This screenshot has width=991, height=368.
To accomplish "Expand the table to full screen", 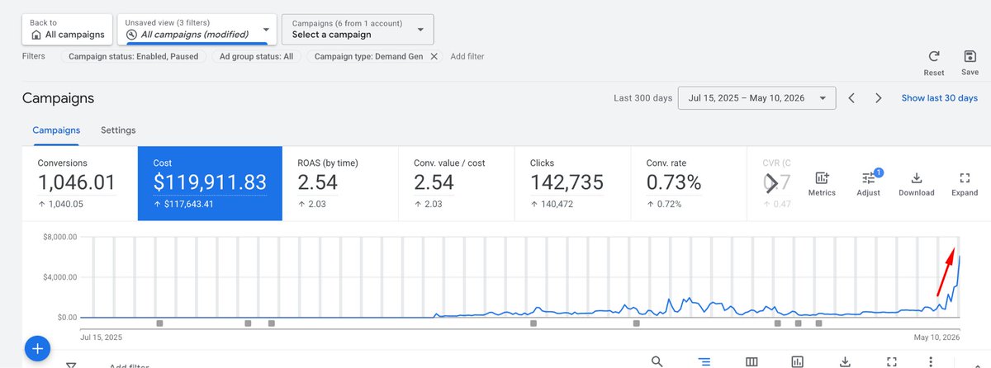I will click(891, 361).
